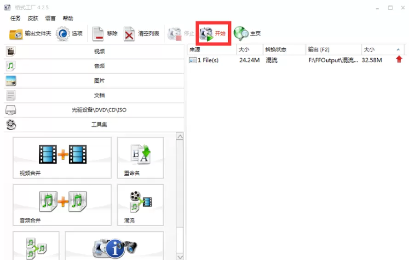Open the 视频合并 video merge tool
409x260 pixels.
click(62, 158)
